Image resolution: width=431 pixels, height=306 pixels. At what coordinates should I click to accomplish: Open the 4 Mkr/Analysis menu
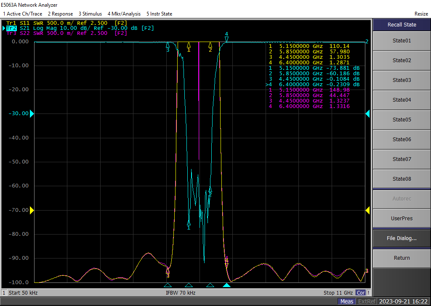point(124,14)
